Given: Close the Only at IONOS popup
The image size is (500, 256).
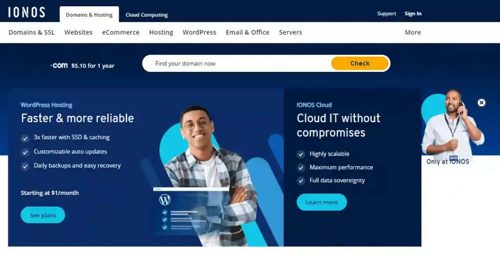Looking at the screenshot, I should click(x=481, y=103).
